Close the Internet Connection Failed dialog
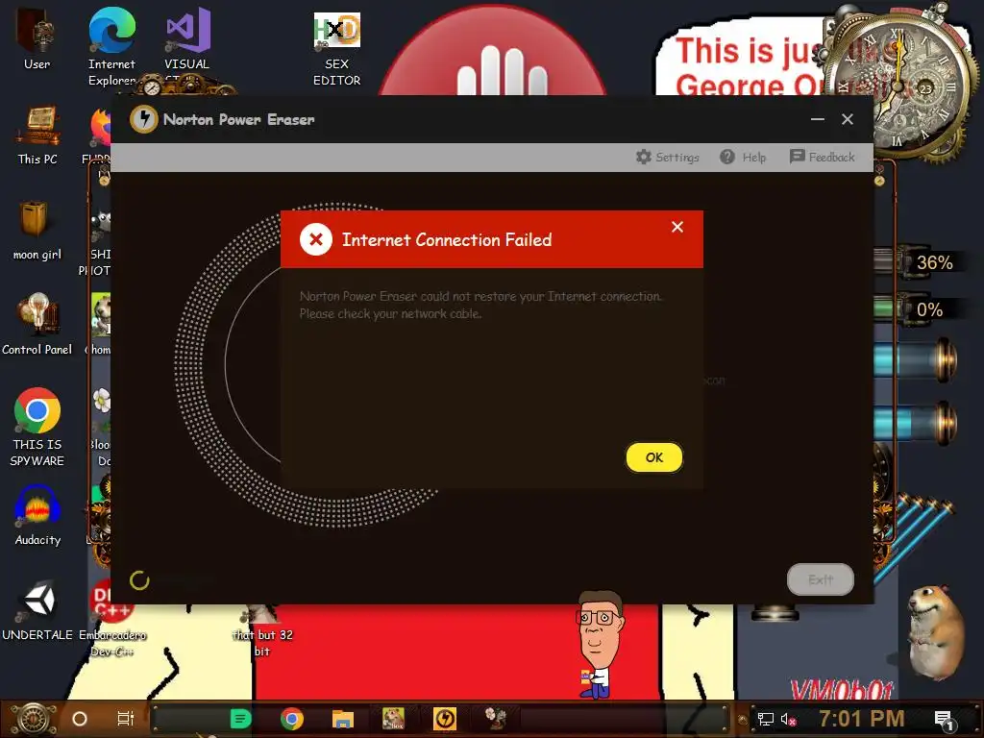This screenshot has height=738, width=984. 677,227
